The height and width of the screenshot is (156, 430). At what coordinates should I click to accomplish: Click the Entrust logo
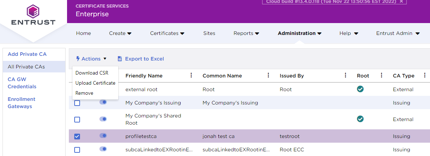pyautogui.click(x=33, y=15)
